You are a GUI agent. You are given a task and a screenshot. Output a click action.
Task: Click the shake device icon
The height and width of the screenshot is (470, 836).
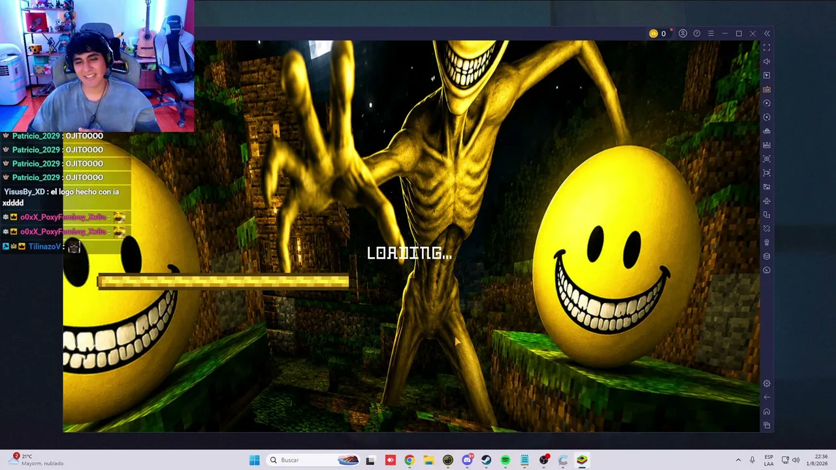coord(767,228)
